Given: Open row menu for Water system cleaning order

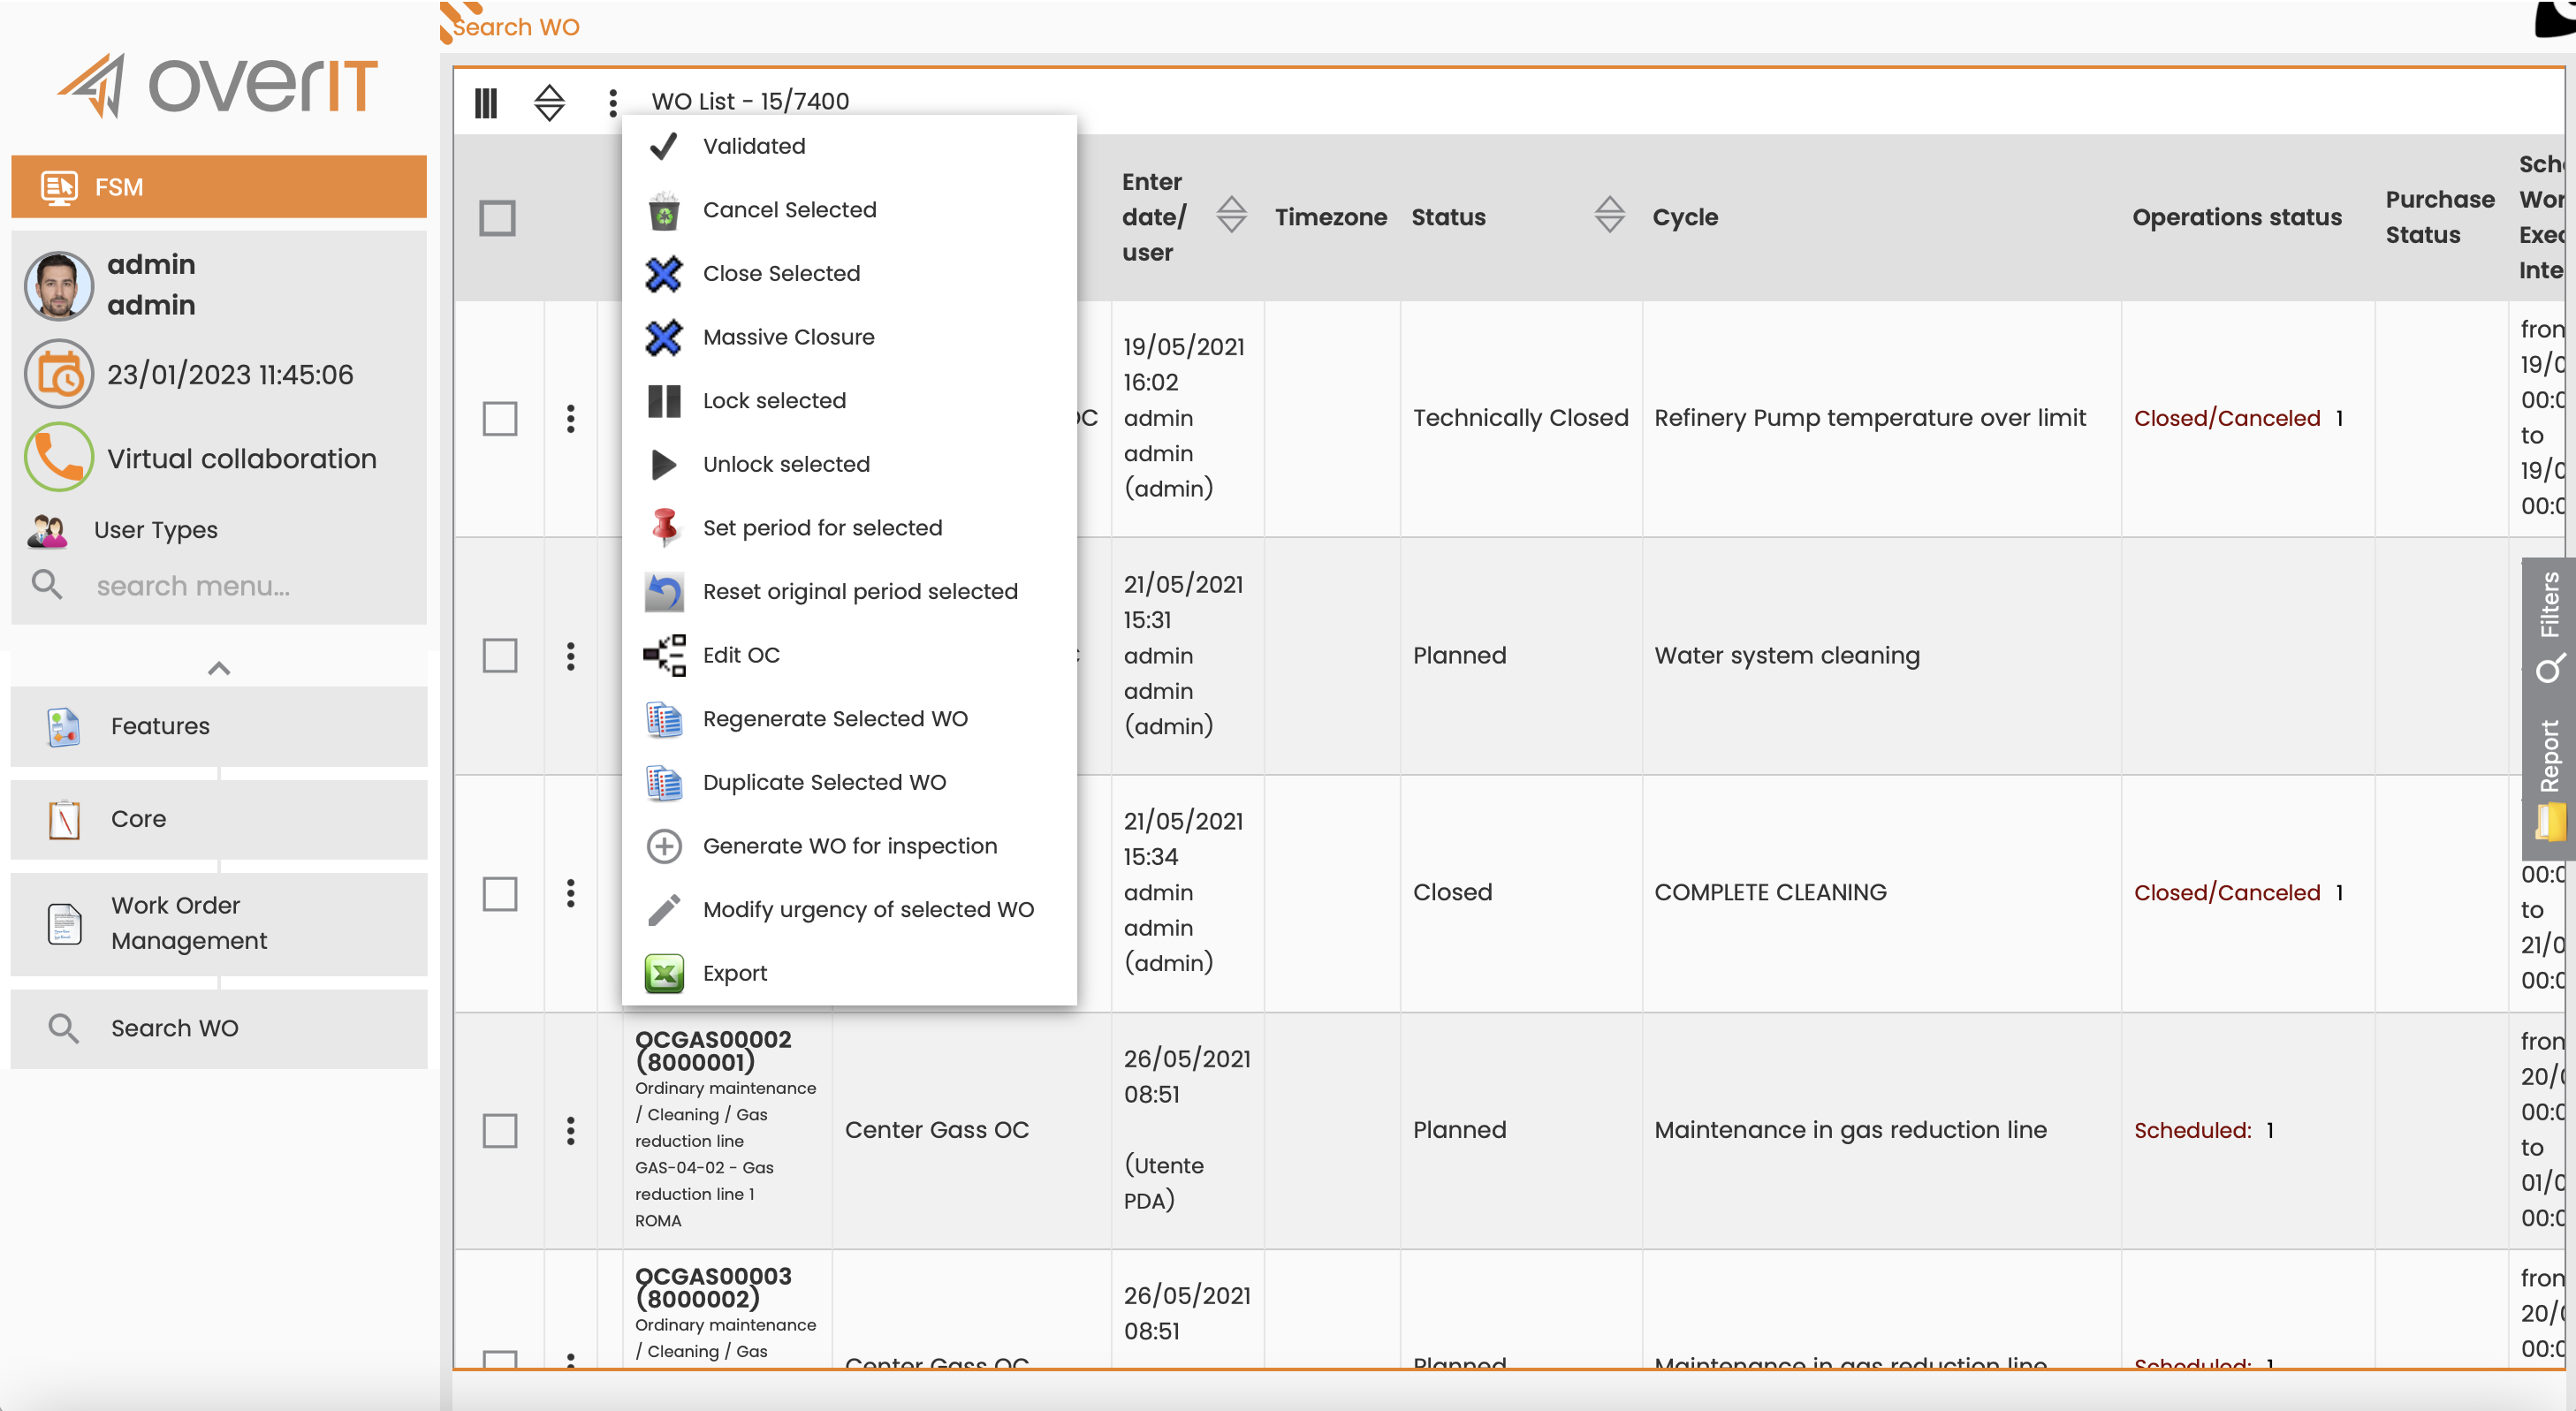Looking at the screenshot, I should (571, 656).
